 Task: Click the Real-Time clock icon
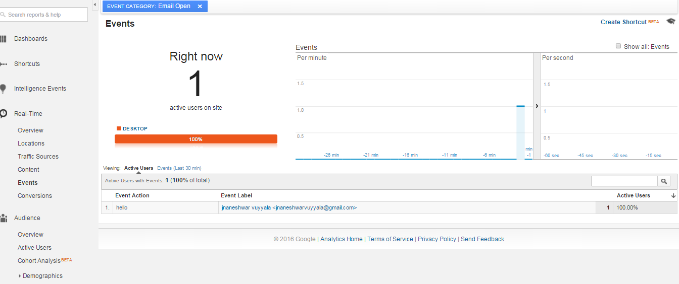3,114
